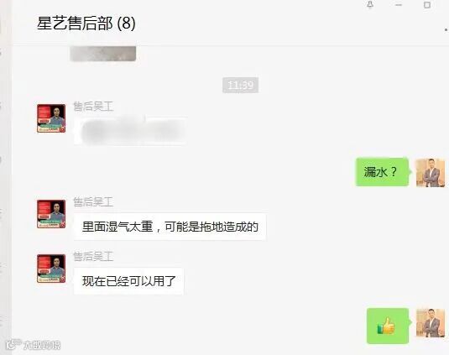The width and height of the screenshot is (449, 355).
Task: Open 售后吴工 avatar beside 现在已经可以用了 message
Action: coord(51,269)
